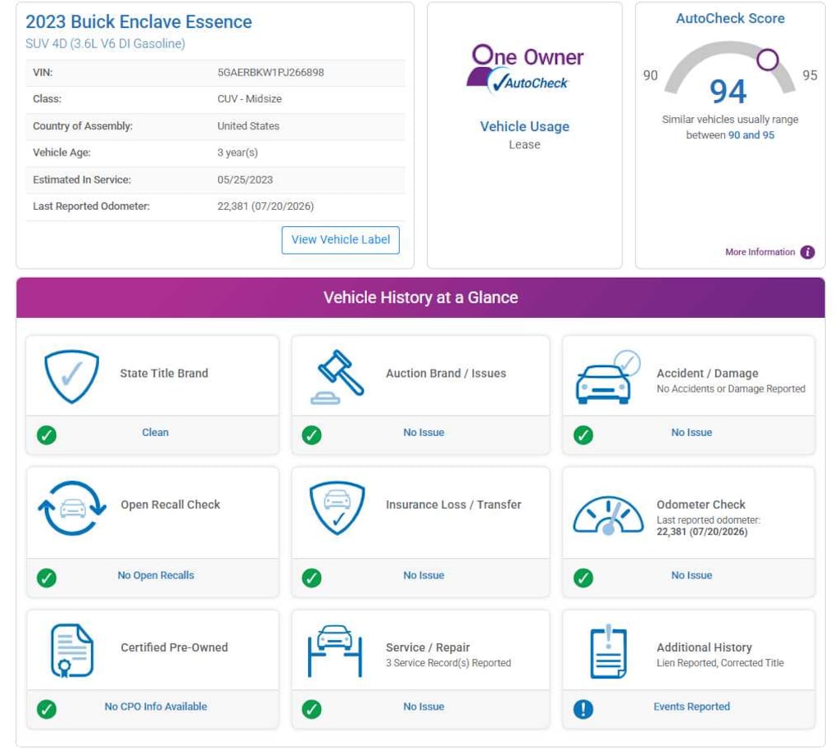Click the State Title Brand shield icon
The width and height of the screenshot is (839, 749).
72,377
